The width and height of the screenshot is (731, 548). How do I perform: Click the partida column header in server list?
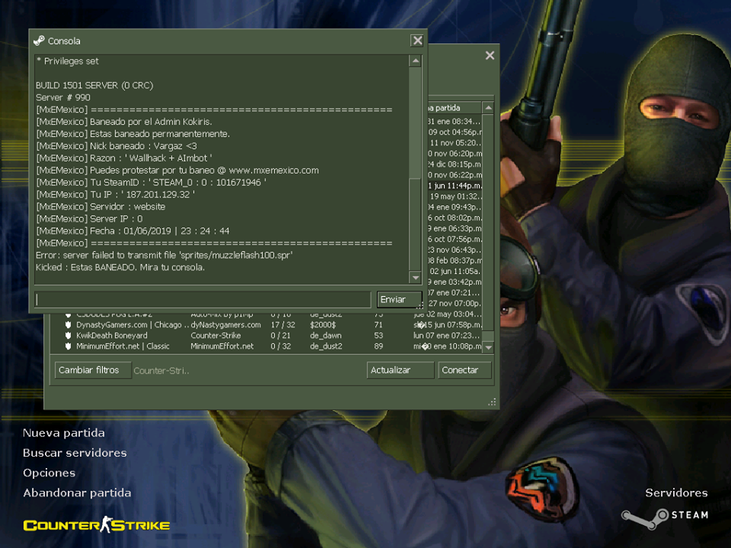click(455, 107)
